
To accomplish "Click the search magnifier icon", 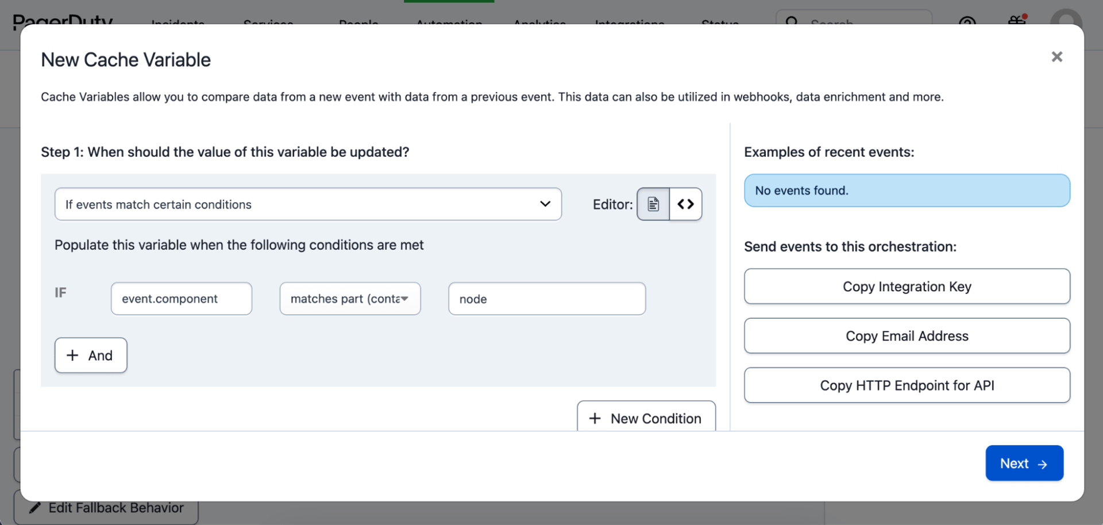I will click(x=792, y=22).
